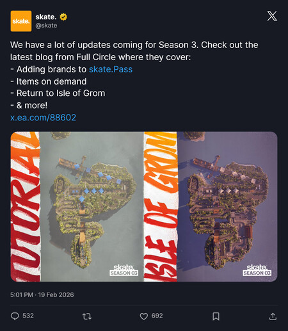Share the post via upload icon
Viewport: 288px width, 331px height.
273,316
